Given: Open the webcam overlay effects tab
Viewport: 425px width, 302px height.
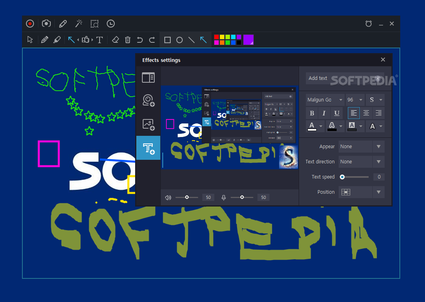Looking at the screenshot, I should (149, 100).
